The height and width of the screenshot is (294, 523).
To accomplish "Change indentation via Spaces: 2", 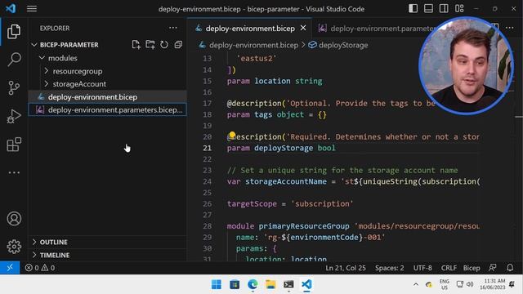I will coord(389,268).
